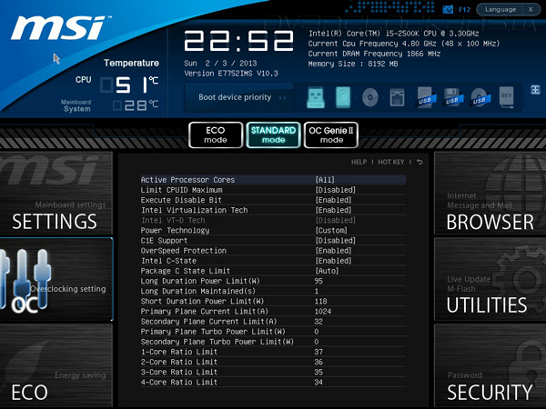Open the SETTINGS mainboard settings section
The height and width of the screenshot is (409, 546).
(x=56, y=193)
